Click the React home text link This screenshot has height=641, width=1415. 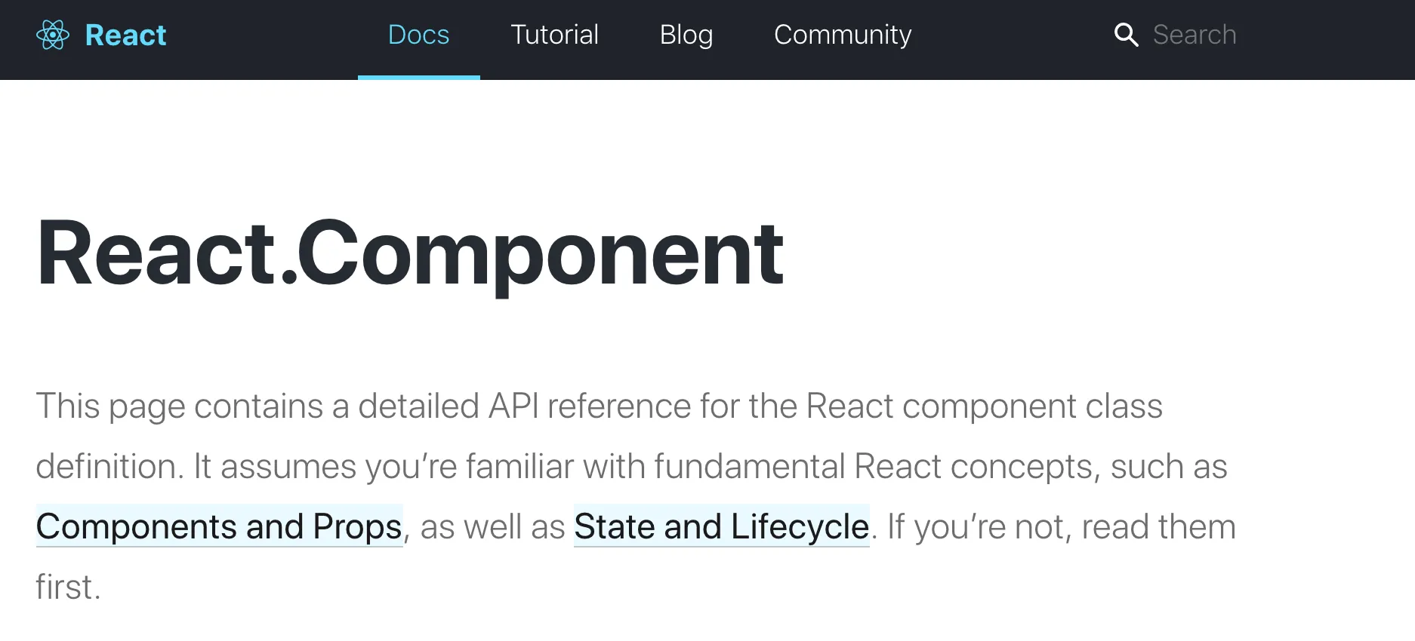[x=125, y=35]
